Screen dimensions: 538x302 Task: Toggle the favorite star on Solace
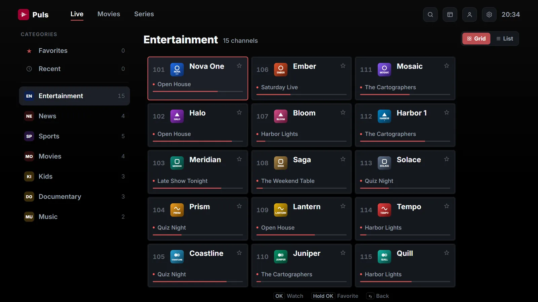[447, 159]
